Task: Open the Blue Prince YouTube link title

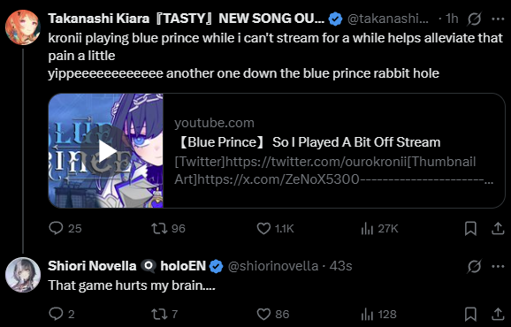Action: point(308,142)
